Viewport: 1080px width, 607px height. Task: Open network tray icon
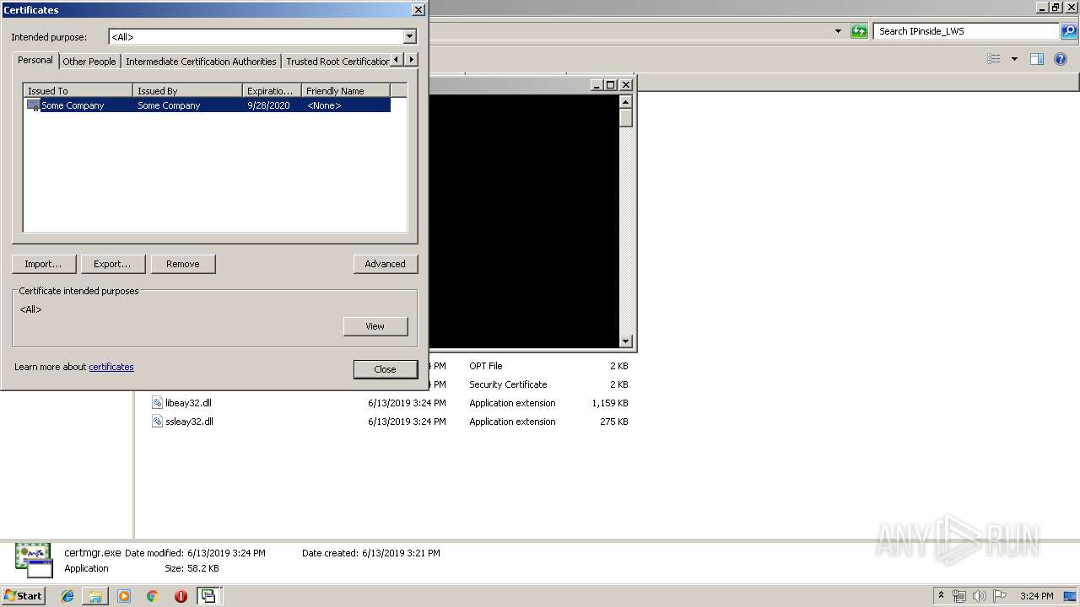coord(959,596)
